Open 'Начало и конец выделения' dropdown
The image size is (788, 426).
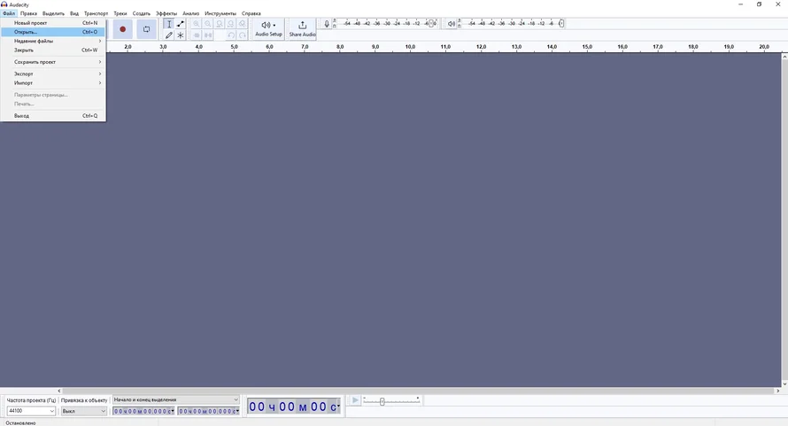click(175, 399)
